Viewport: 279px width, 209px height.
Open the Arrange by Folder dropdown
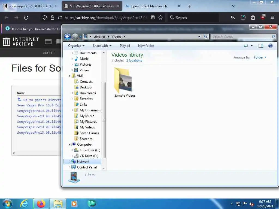[260, 57]
